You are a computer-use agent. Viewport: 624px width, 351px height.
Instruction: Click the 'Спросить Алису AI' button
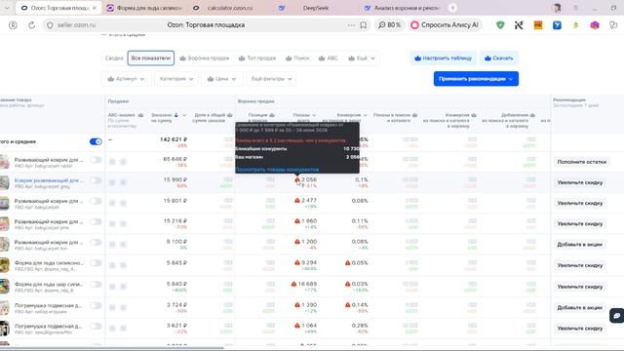tap(445, 25)
